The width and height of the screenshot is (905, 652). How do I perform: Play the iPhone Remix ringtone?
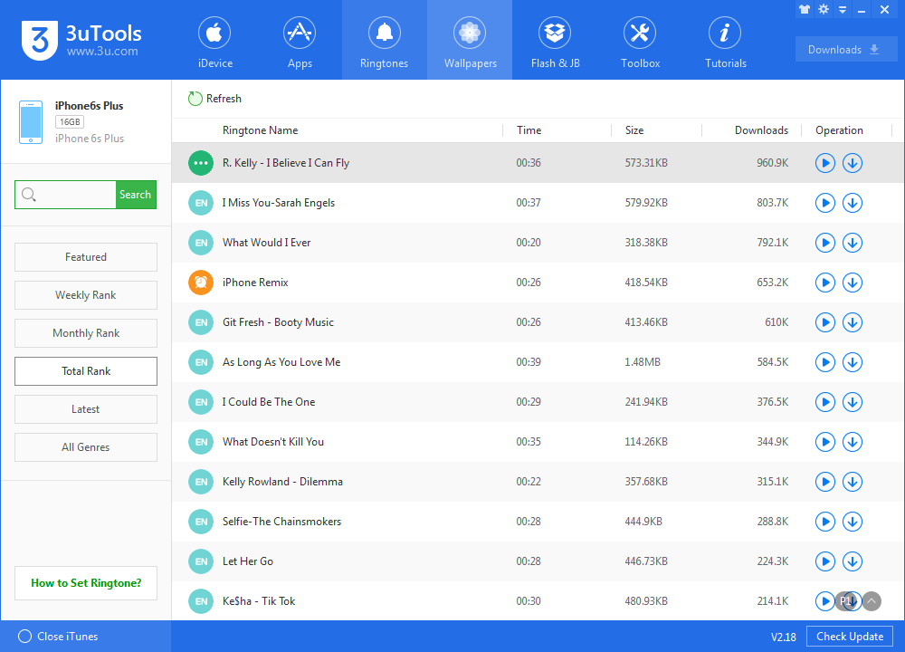click(825, 283)
